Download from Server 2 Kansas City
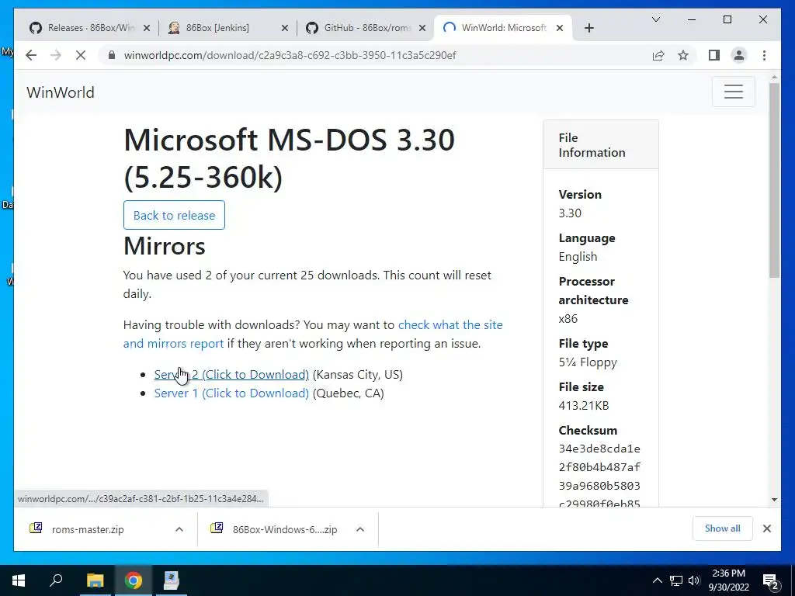795x596 pixels. coord(231,375)
